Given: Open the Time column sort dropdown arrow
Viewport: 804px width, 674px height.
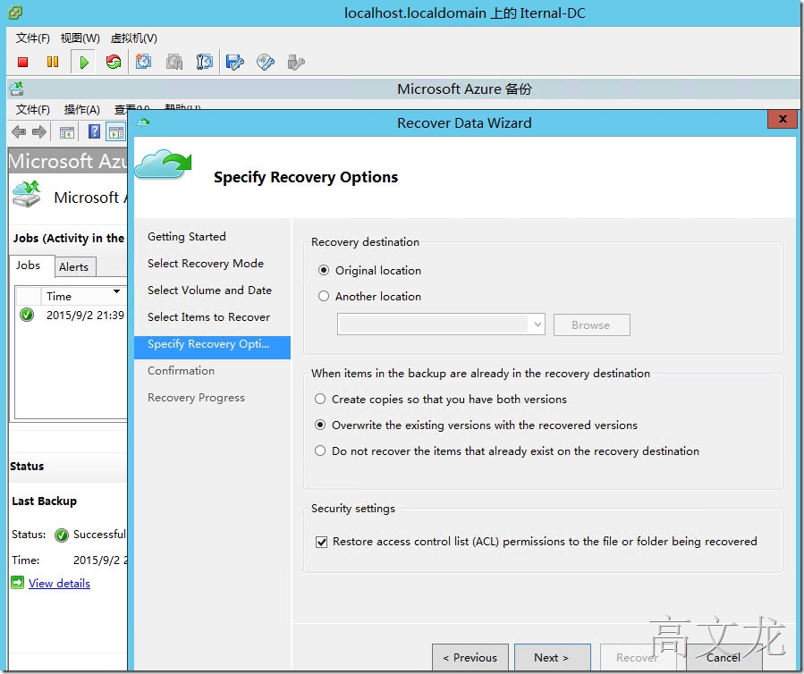Looking at the screenshot, I should (x=117, y=291).
